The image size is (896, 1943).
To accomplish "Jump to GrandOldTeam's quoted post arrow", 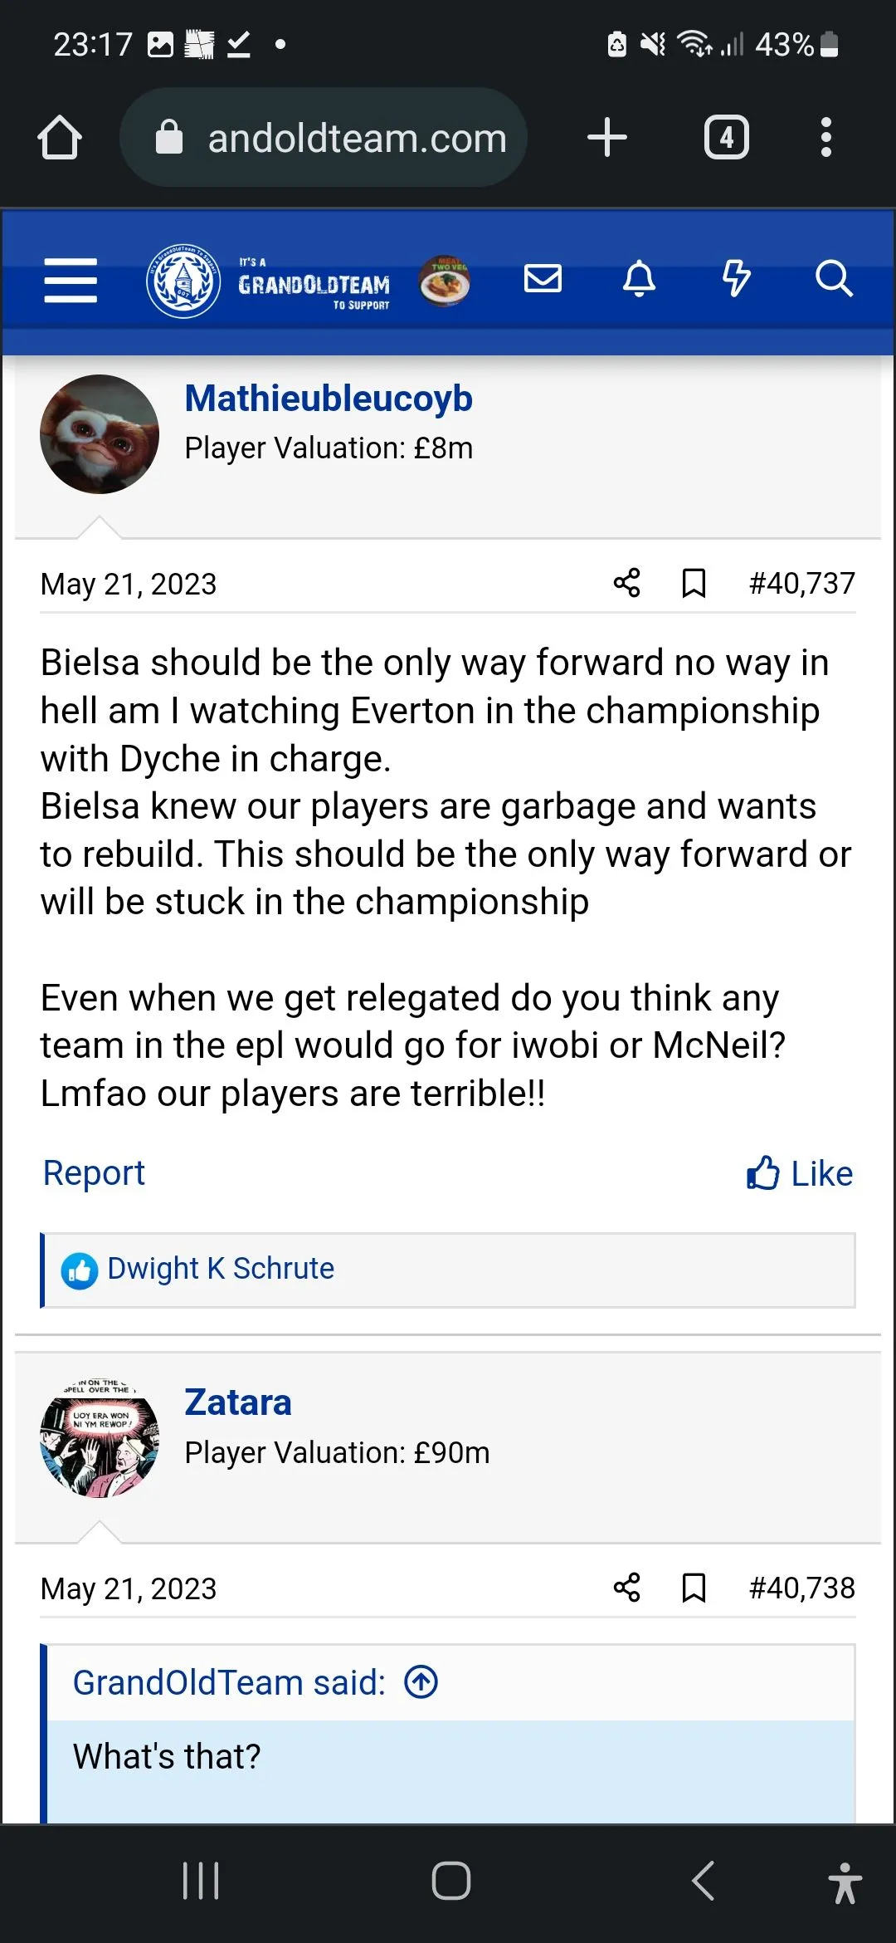I will [x=421, y=1682].
